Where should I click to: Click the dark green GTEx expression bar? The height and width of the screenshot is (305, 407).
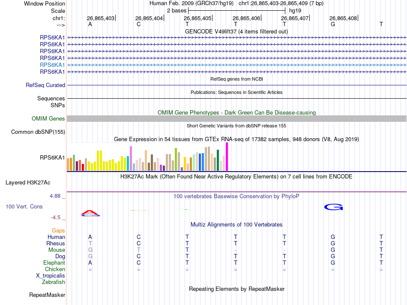point(218,160)
